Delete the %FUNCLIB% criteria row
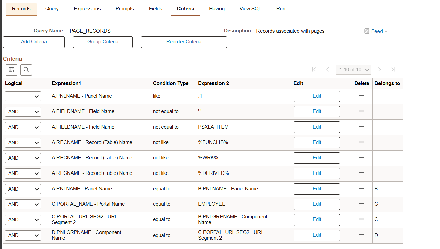The width and height of the screenshot is (440, 249). click(362, 142)
